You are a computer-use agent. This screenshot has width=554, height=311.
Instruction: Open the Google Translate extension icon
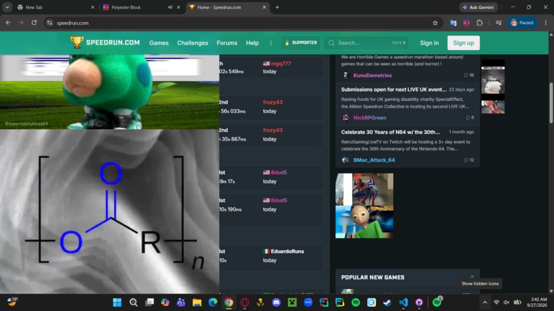453,23
